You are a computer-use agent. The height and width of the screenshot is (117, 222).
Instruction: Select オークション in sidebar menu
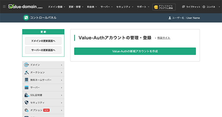[43, 72]
